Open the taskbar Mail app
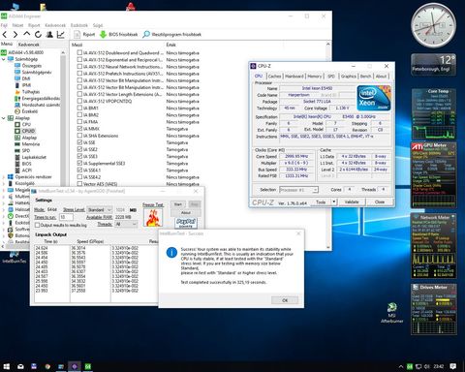The height and width of the screenshot is (372, 465). 20,366
